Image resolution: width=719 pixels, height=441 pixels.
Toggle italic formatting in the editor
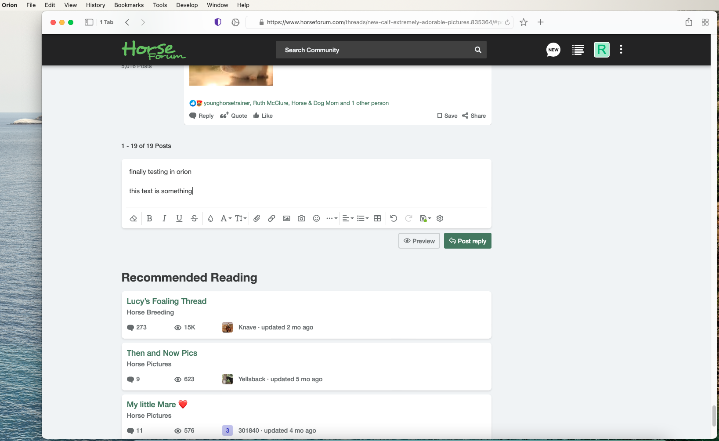point(164,218)
